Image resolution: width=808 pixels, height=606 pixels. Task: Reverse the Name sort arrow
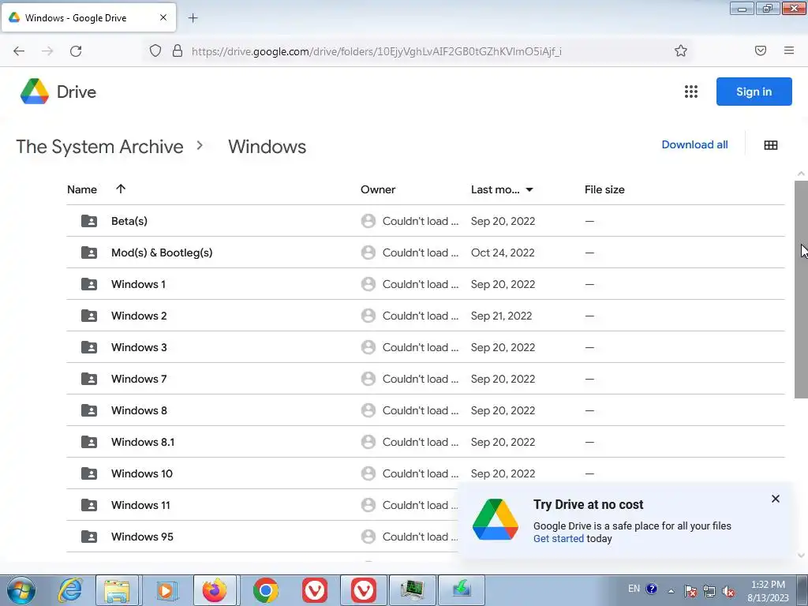tap(121, 189)
